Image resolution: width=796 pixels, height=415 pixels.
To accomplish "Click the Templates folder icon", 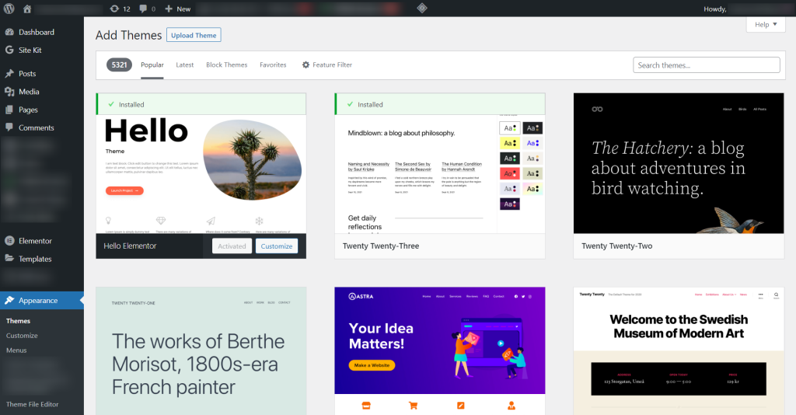I will tap(9, 258).
